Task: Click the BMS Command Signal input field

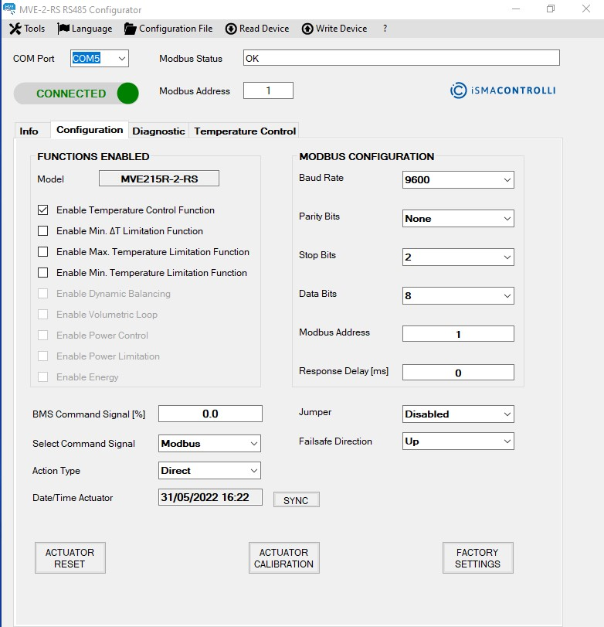Action: (x=210, y=414)
